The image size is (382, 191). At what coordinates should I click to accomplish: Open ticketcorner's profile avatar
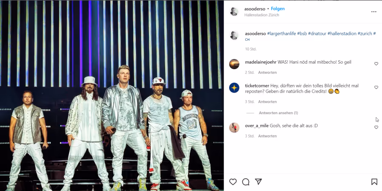[234, 88]
